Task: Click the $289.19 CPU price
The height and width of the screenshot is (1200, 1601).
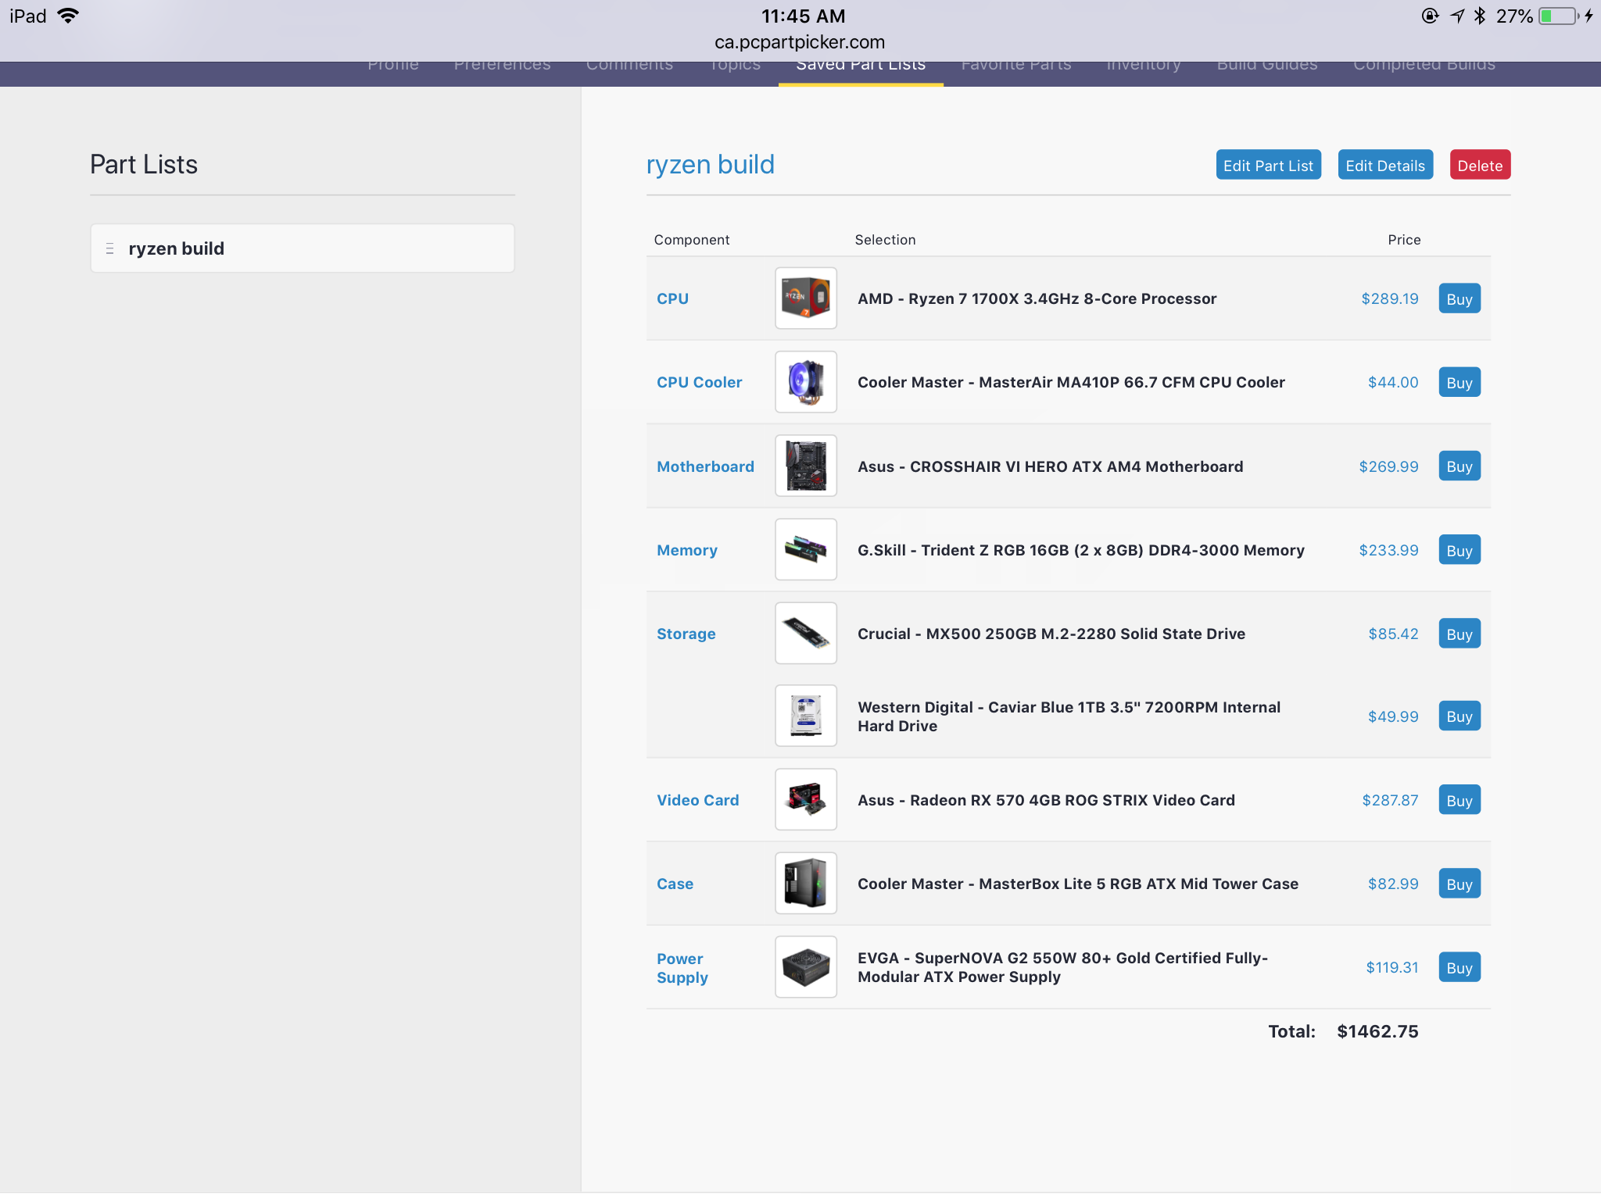Action: [x=1389, y=298]
